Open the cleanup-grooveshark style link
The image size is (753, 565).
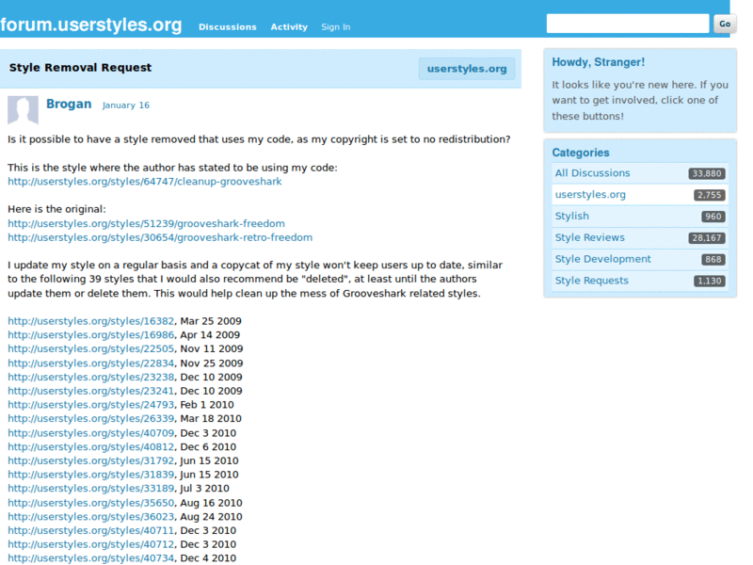pyautogui.click(x=145, y=182)
